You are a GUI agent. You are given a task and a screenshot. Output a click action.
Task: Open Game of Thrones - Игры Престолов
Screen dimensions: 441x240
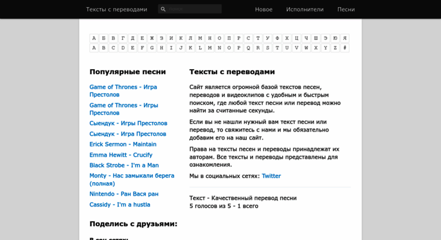[124, 109]
